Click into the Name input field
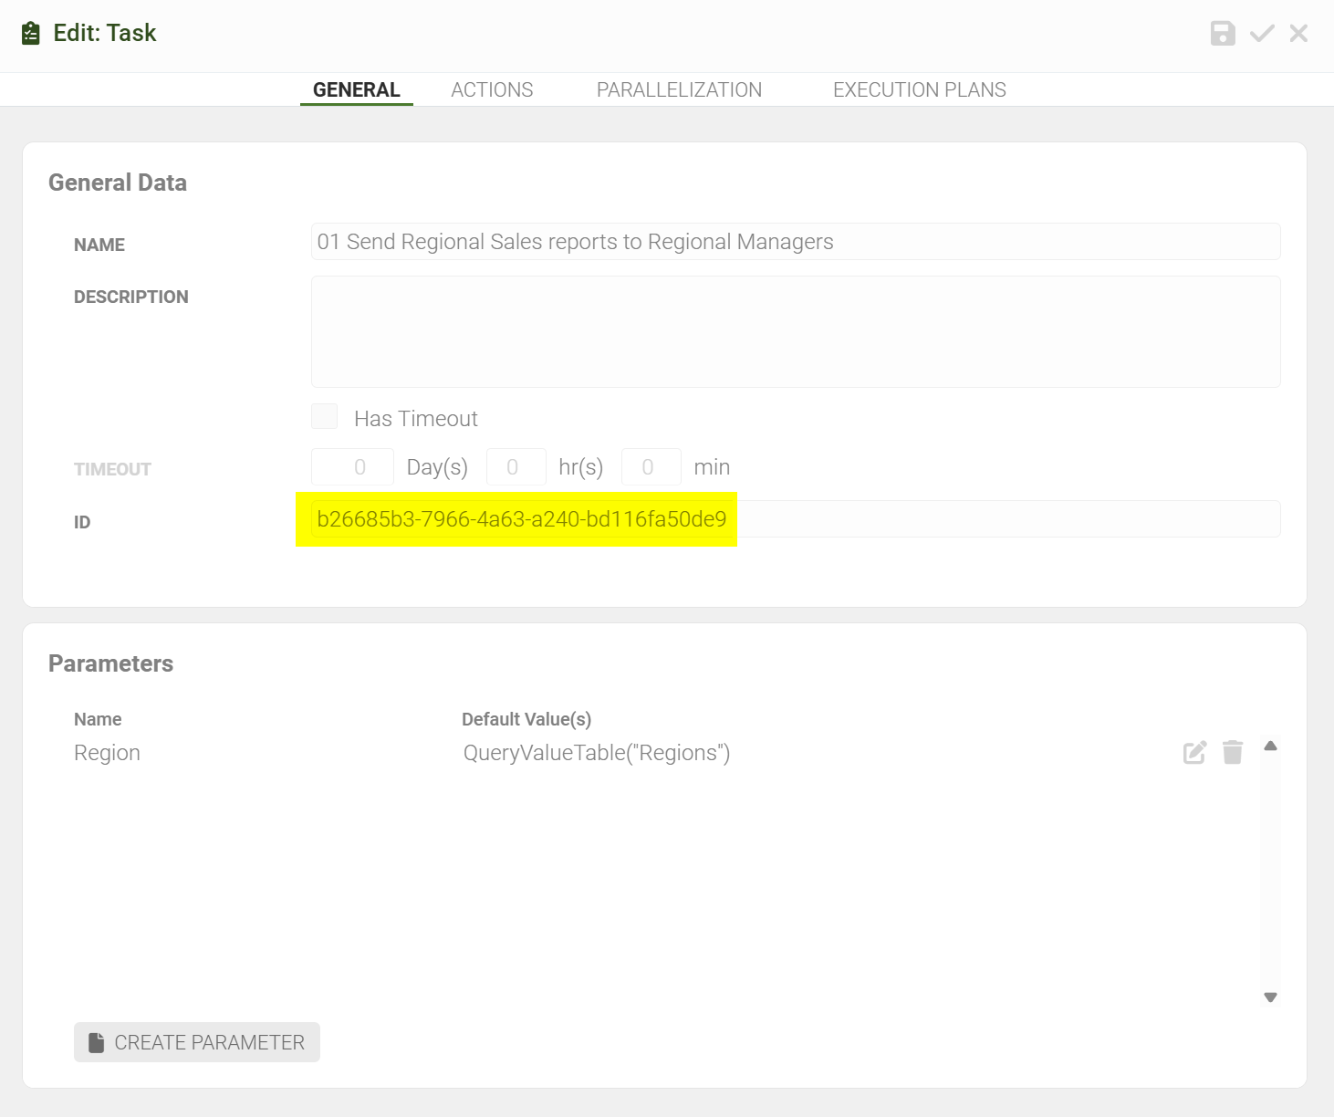Screen dimensions: 1334x1117 pyautogui.click(x=795, y=242)
